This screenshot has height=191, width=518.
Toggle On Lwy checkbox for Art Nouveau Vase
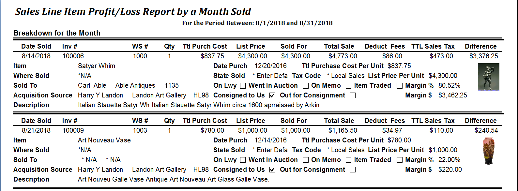click(243, 160)
